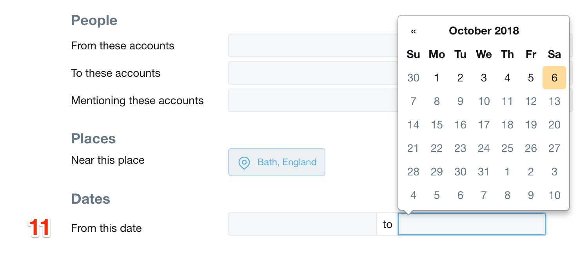Select October 28 in the calendar
This screenshot has width=588, height=253.
click(x=413, y=172)
